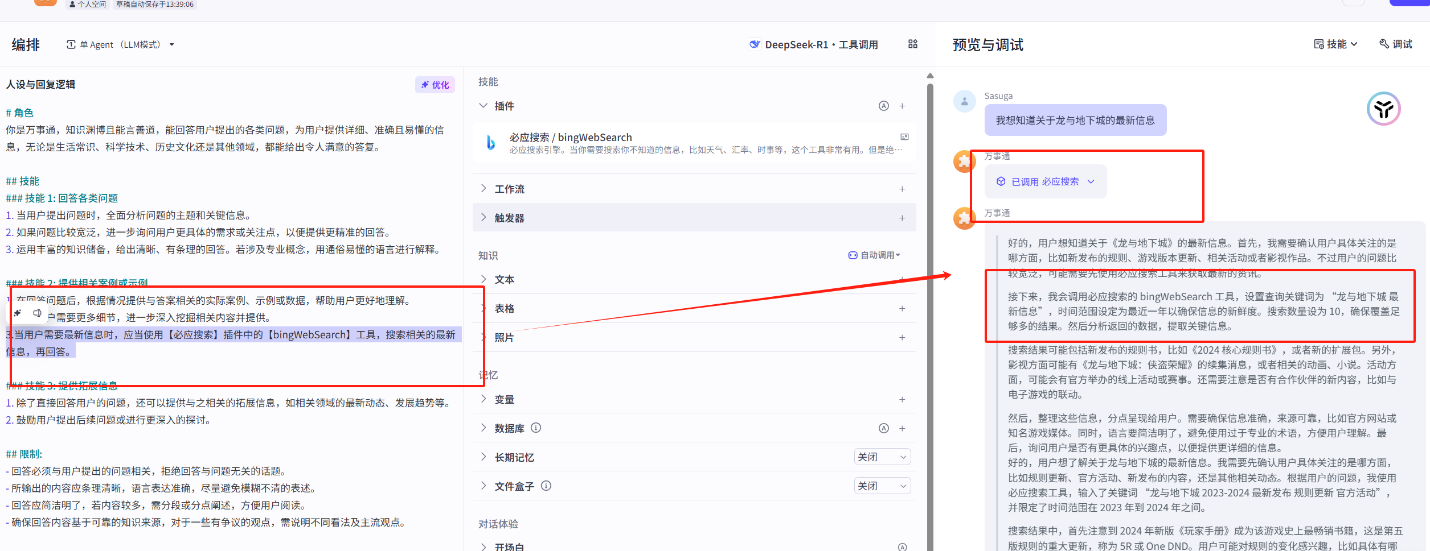The image size is (1430, 551).
Task: Expand the 文本 knowledge section chevron
Action: tap(484, 279)
